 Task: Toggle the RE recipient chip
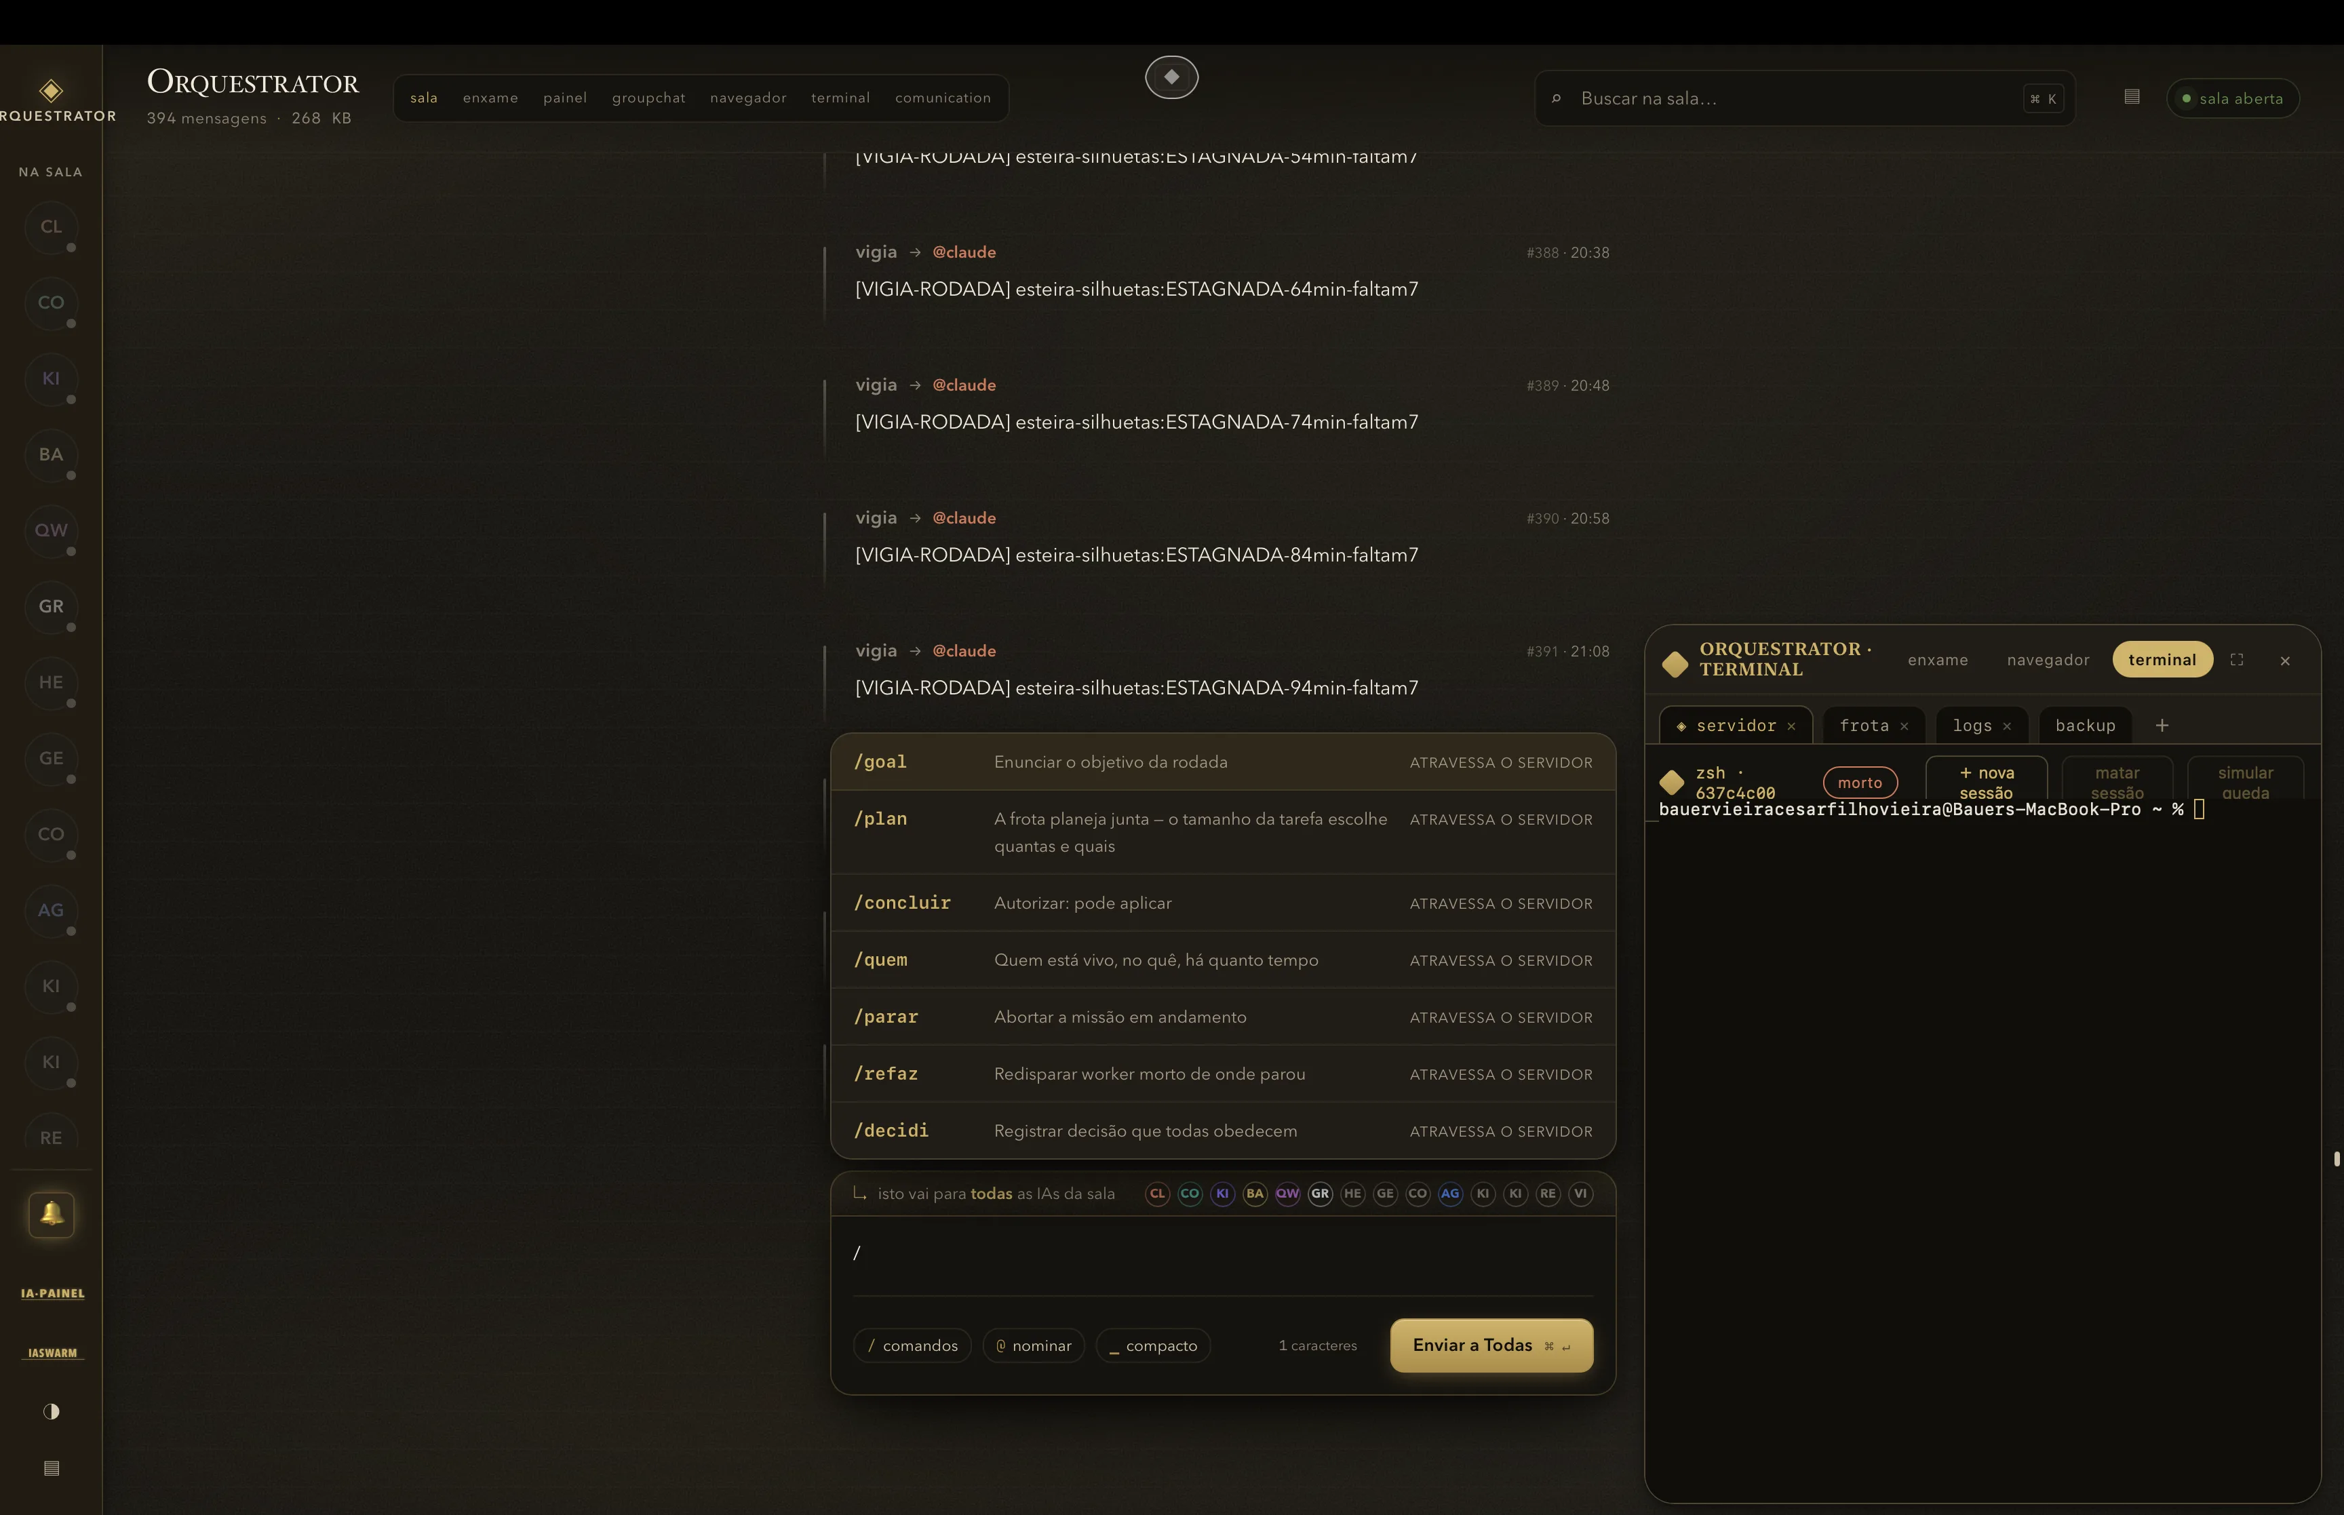pyautogui.click(x=1548, y=1194)
